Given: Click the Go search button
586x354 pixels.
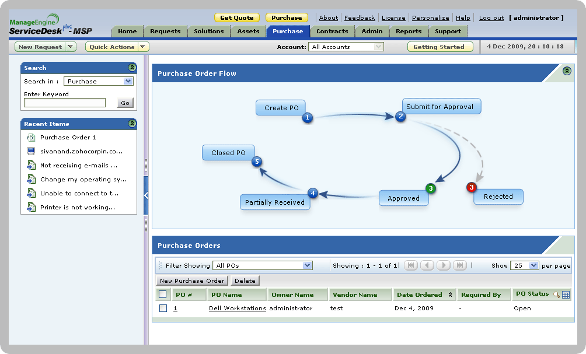Looking at the screenshot, I should (125, 103).
